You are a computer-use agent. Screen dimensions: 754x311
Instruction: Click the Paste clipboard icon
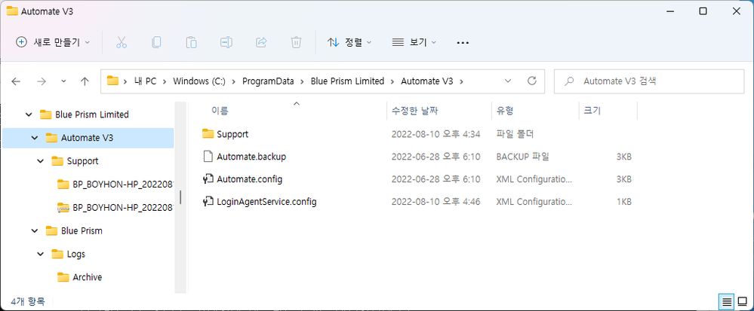(192, 42)
